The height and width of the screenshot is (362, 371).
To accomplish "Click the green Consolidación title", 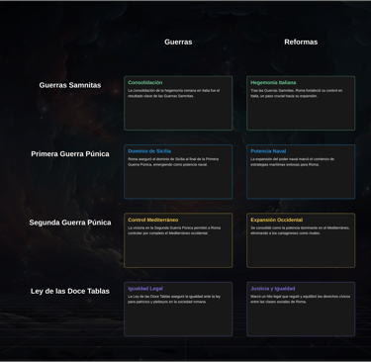I will [x=145, y=82].
